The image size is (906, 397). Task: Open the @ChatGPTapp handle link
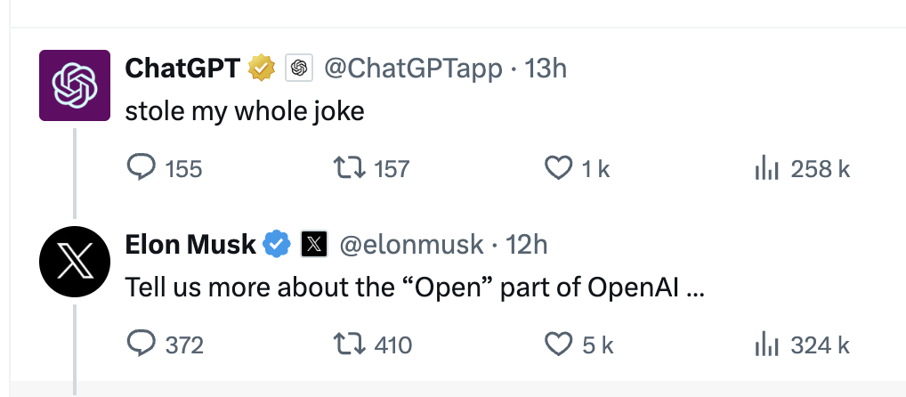pyautogui.click(x=413, y=69)
